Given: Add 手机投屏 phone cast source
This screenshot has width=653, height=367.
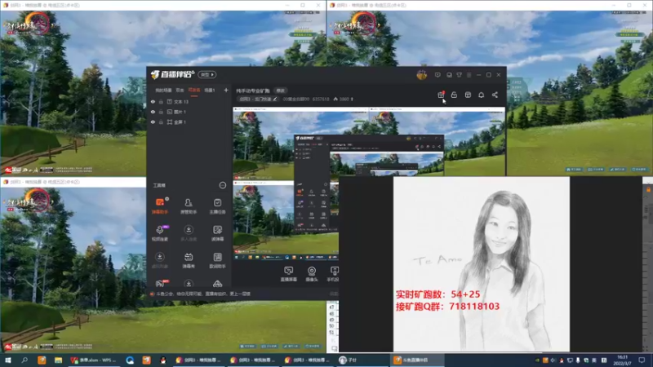Looking at the screenshot, I should pos(333,274).
